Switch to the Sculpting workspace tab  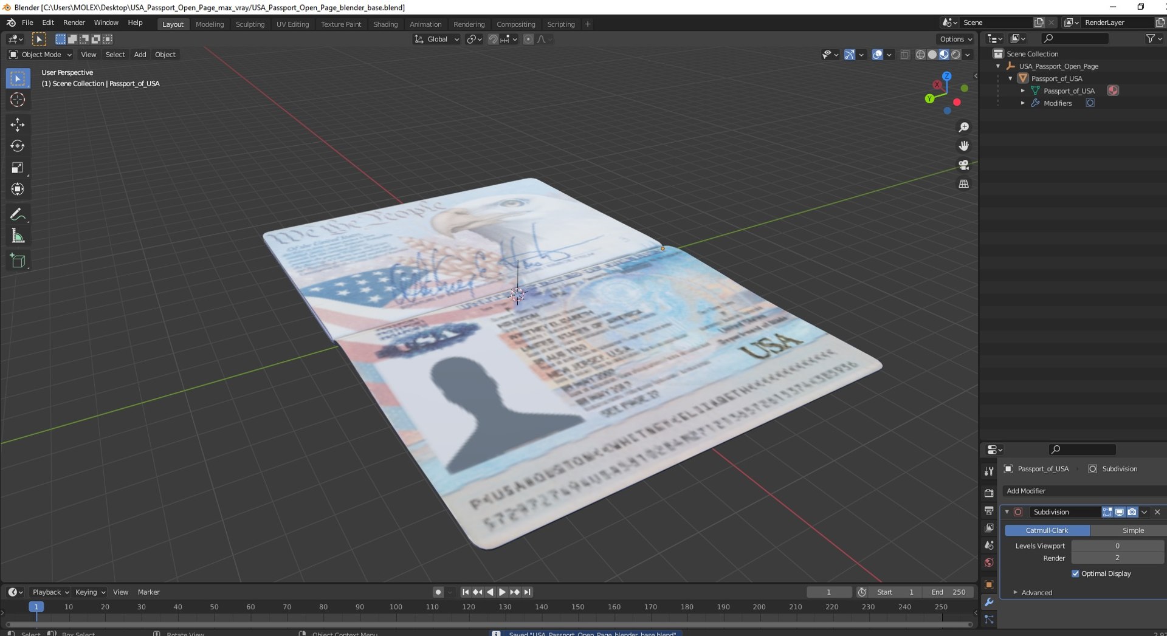250,24
